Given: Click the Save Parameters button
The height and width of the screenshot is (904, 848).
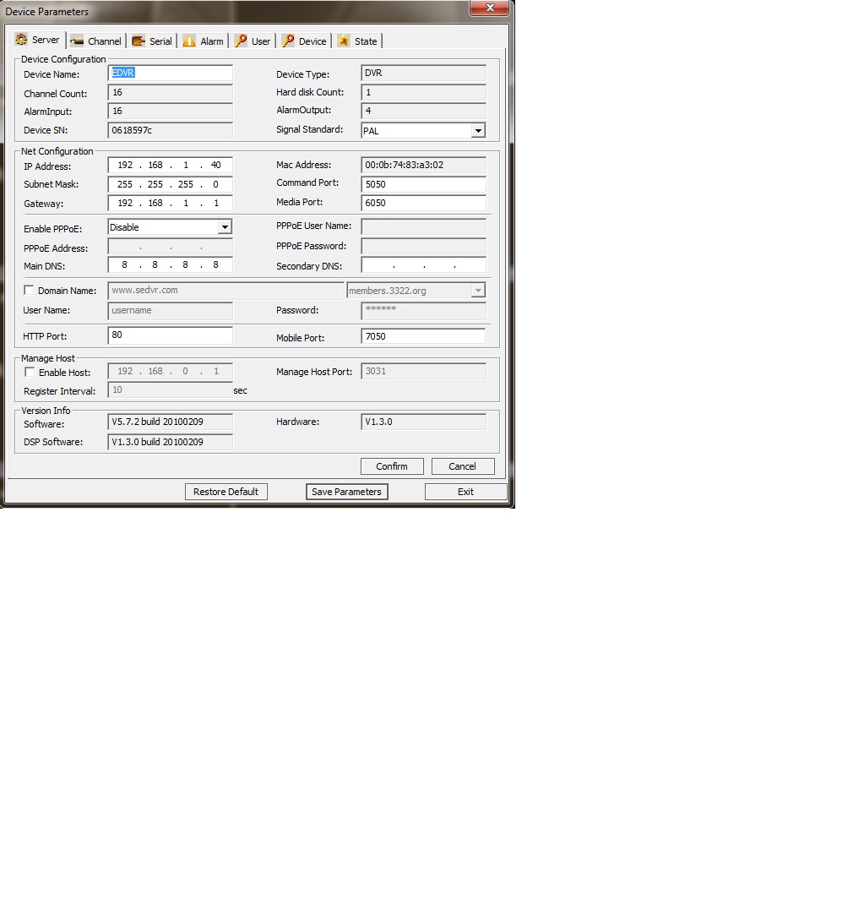Looking at the screenshot, I should (346, 492).
